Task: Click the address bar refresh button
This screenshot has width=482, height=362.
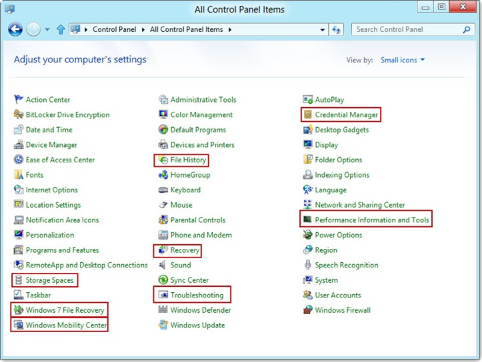Action: (x=336, y=30)
